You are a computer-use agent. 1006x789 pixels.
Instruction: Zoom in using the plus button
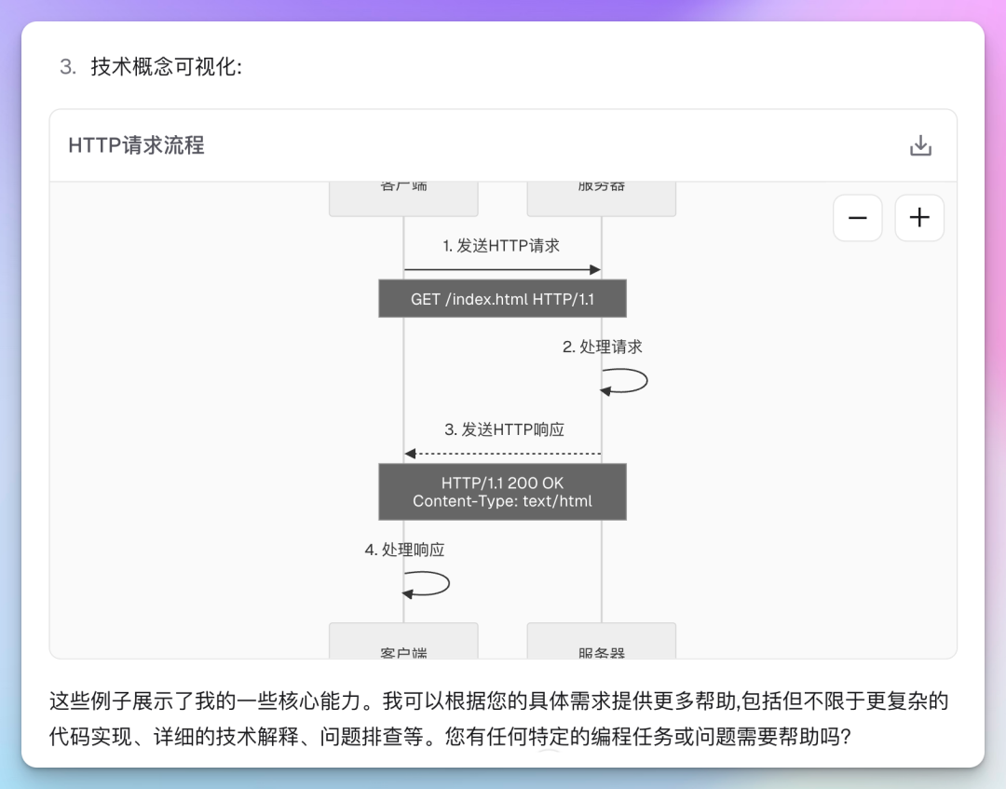coord(918,217)
